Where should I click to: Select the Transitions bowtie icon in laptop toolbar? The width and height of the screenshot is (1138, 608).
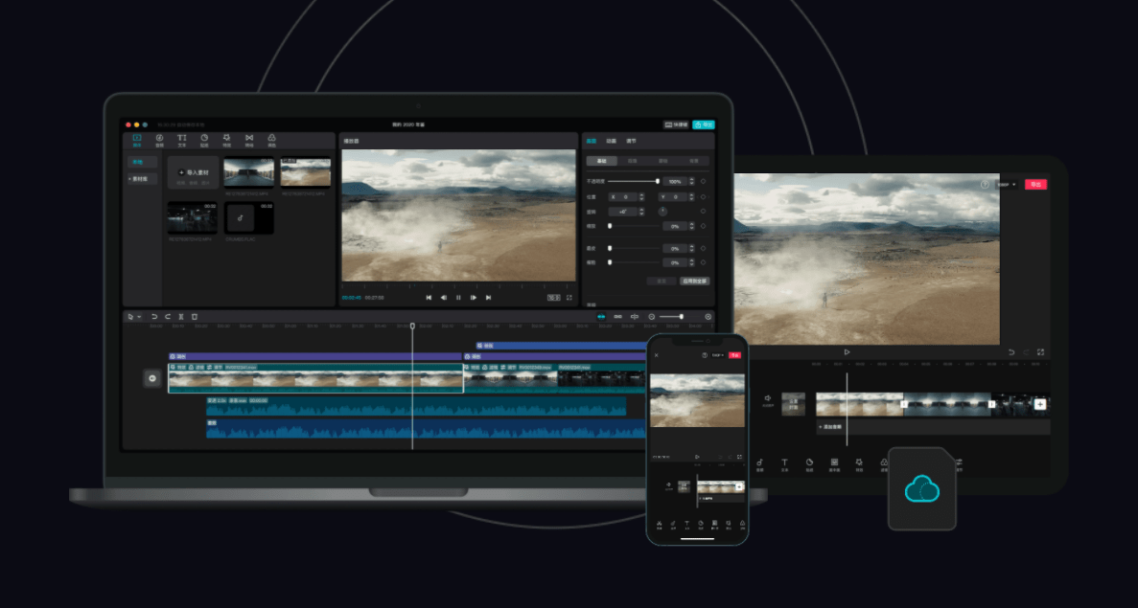pos(249,140)
